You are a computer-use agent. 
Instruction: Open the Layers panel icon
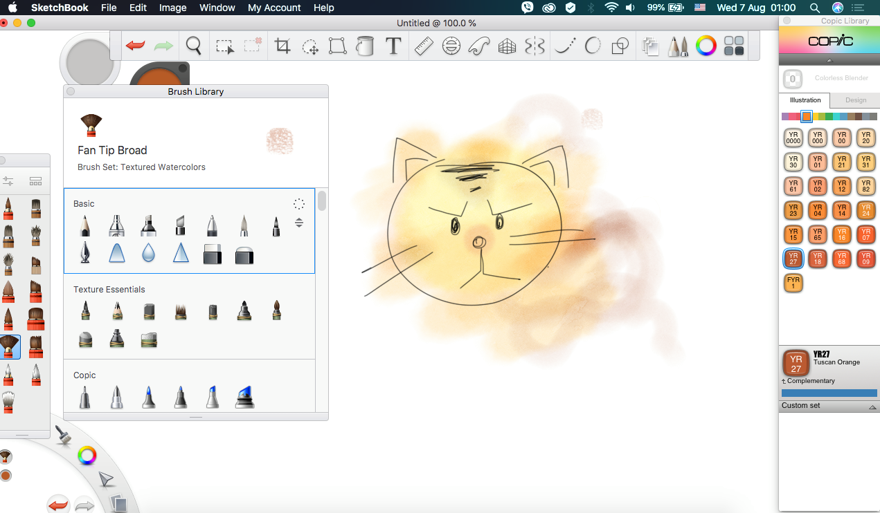click(649, 46)
